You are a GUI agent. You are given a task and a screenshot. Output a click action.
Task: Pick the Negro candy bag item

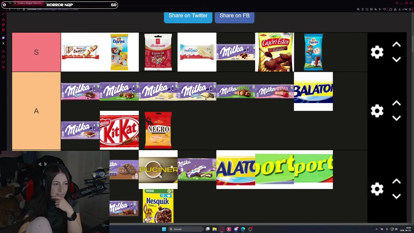click(158, 130)
